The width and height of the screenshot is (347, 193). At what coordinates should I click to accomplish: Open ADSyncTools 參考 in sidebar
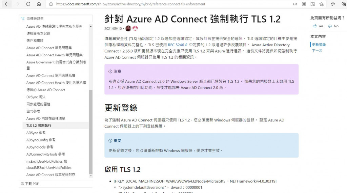click(x=40, y=147)
